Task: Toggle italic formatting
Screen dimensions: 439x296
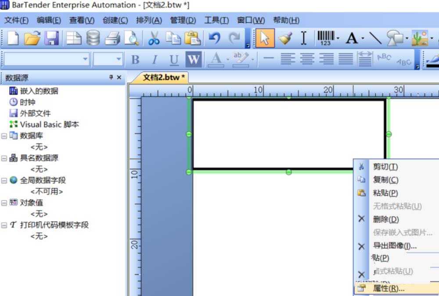Action: [154, 60]
